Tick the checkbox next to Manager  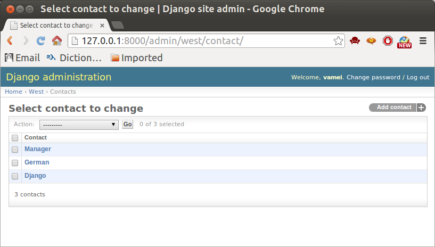click(x=15, y=150)
